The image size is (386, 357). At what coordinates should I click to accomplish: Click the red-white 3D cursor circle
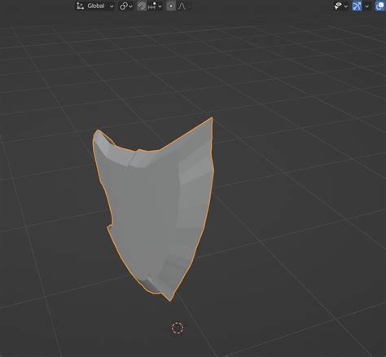pyautogui.click(x=178, y=328)
